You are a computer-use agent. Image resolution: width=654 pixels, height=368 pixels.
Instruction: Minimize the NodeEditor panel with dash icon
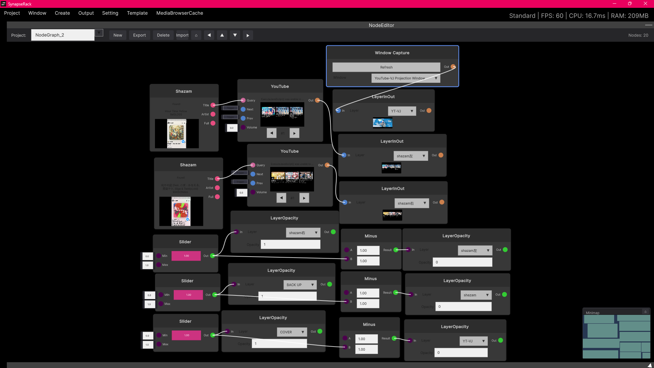point(648,25)
